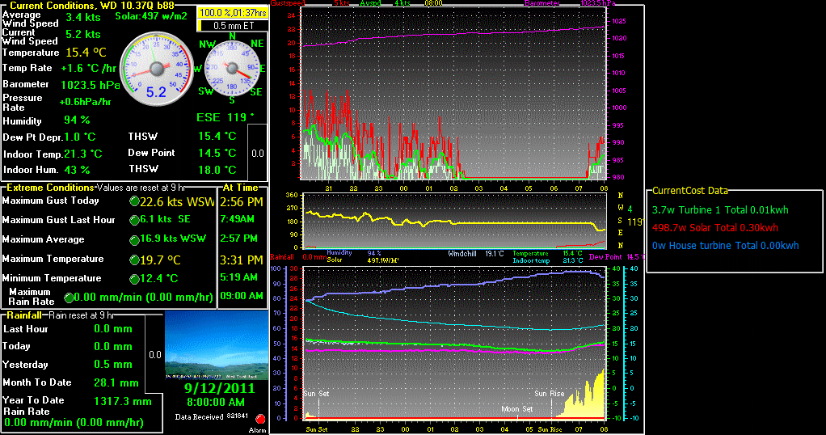
Task: Click the 498.7w Solar Total line
Action: pos(714,228)
